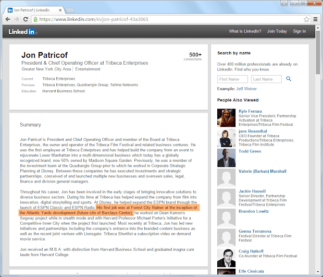Click Entertainment industry label
This screenshot has height=277, width=323.
[x=88, y=69]
